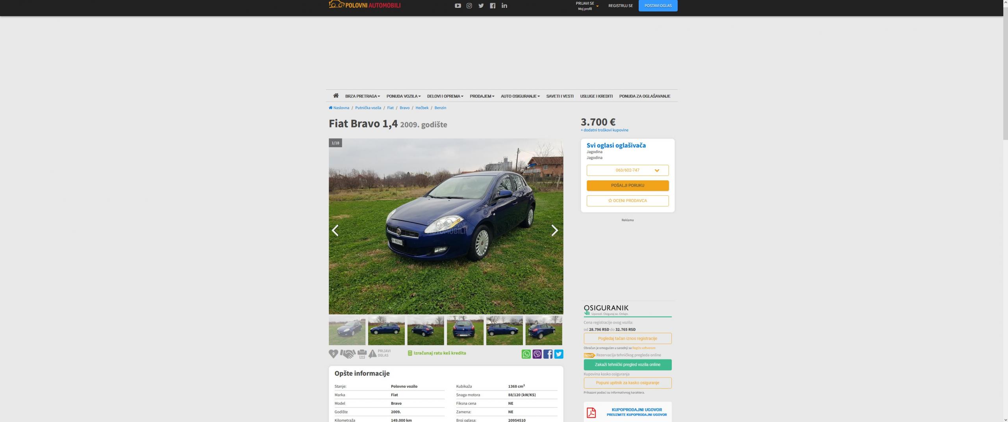Click Registruj se in the header
This screenshot has width=1008, height=422.
point(621,6)
